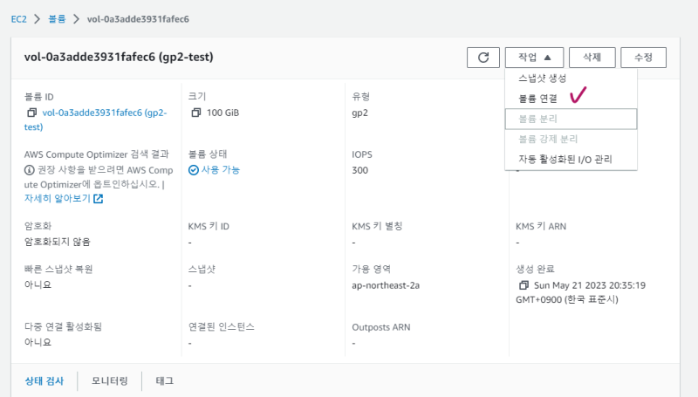The width and height of the screenshot is (698, 397).
Task: Choose 볼륨 연결 menu item
Action: tap(537, 98)
